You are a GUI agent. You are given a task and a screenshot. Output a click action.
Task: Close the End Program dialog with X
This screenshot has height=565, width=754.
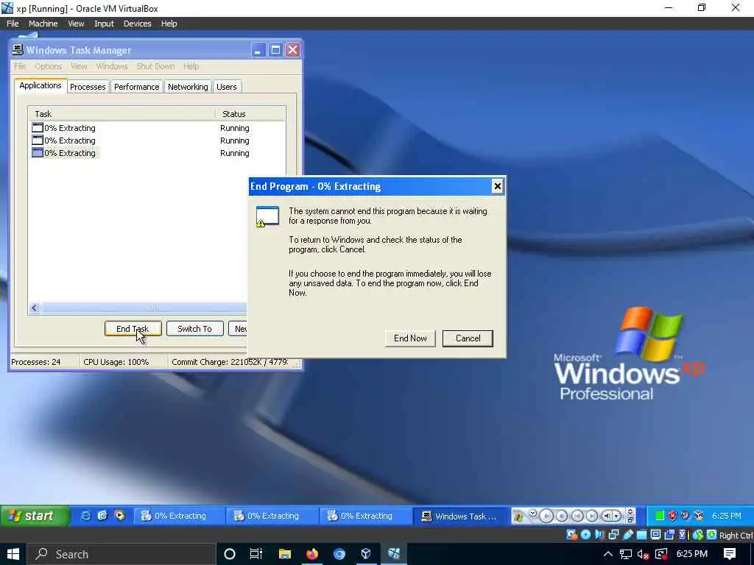(x=498, y=186)
